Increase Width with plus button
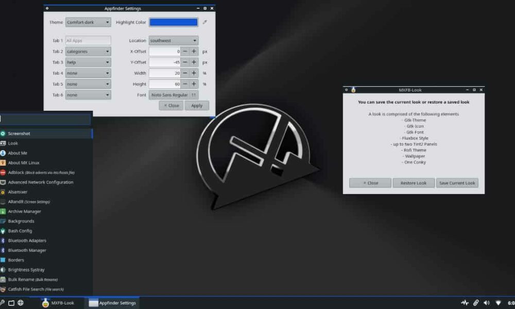Viewport: 515px width, 309px height. click(194, 73)
